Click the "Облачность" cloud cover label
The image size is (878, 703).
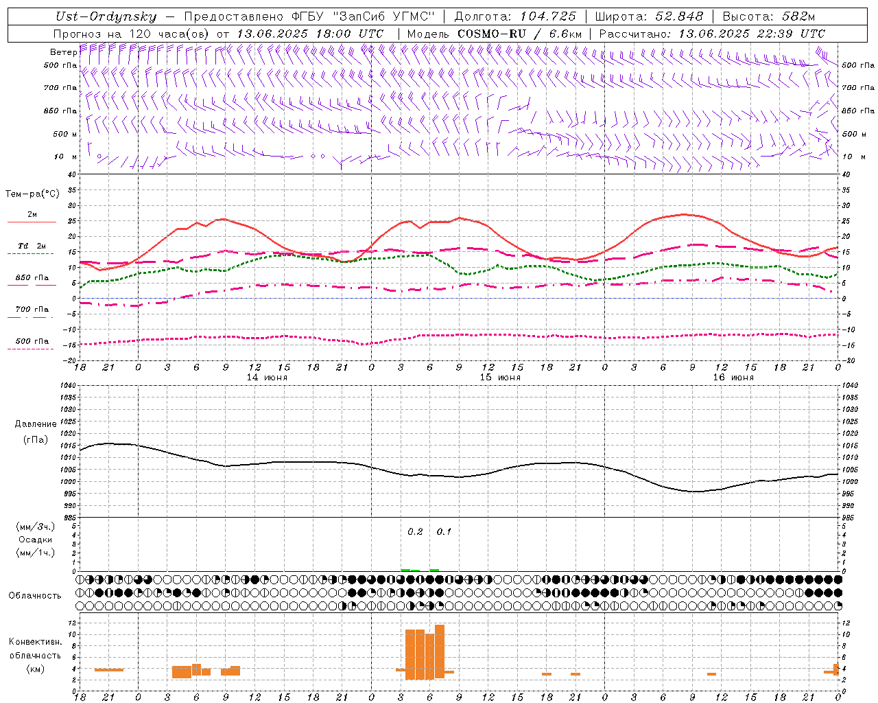(35, 596)
